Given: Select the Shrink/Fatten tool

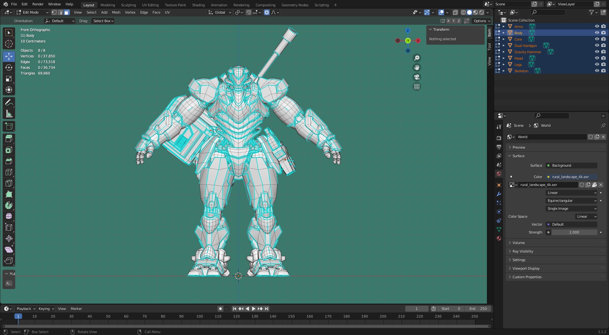Looking at the screenshot, I should (9, 239).
